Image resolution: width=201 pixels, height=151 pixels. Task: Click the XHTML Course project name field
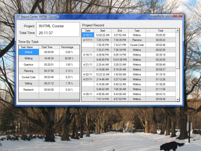[x=51, y=26]
